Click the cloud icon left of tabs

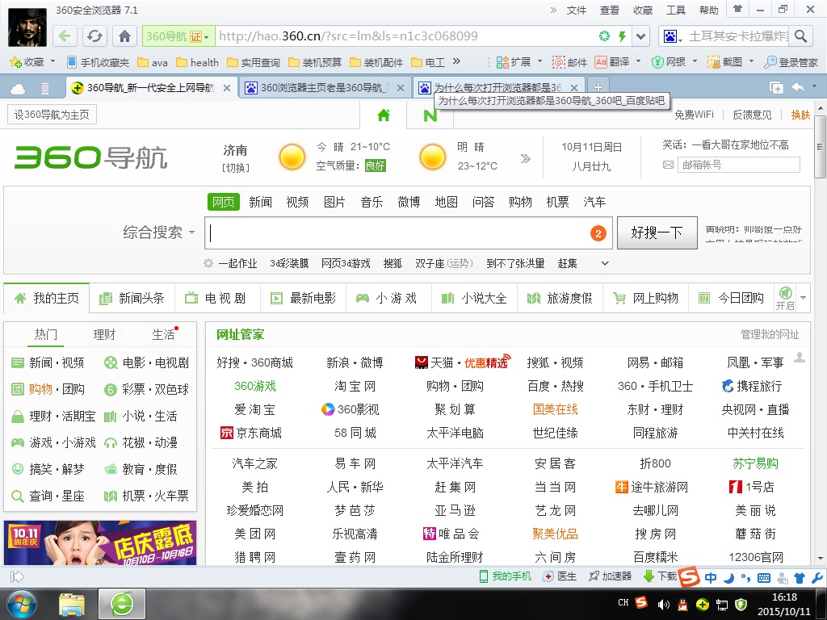[x=18, y=89]
